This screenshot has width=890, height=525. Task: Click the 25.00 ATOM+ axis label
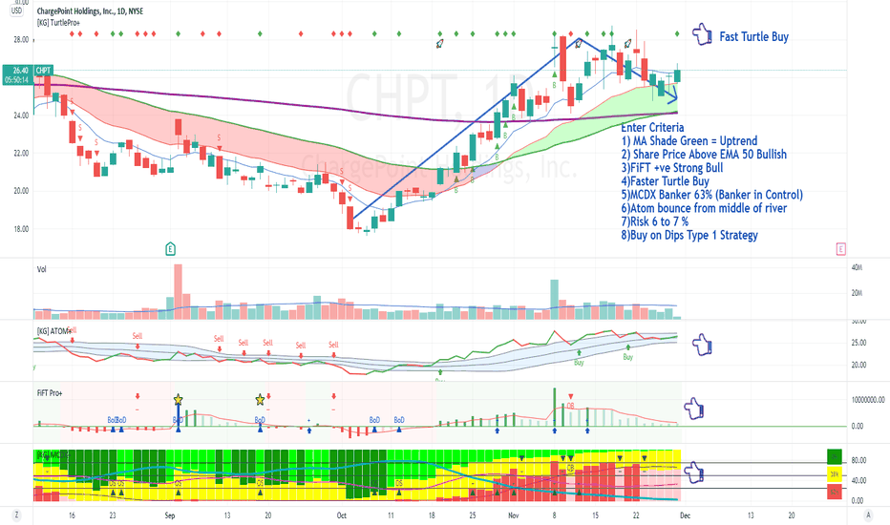[858, 343]
